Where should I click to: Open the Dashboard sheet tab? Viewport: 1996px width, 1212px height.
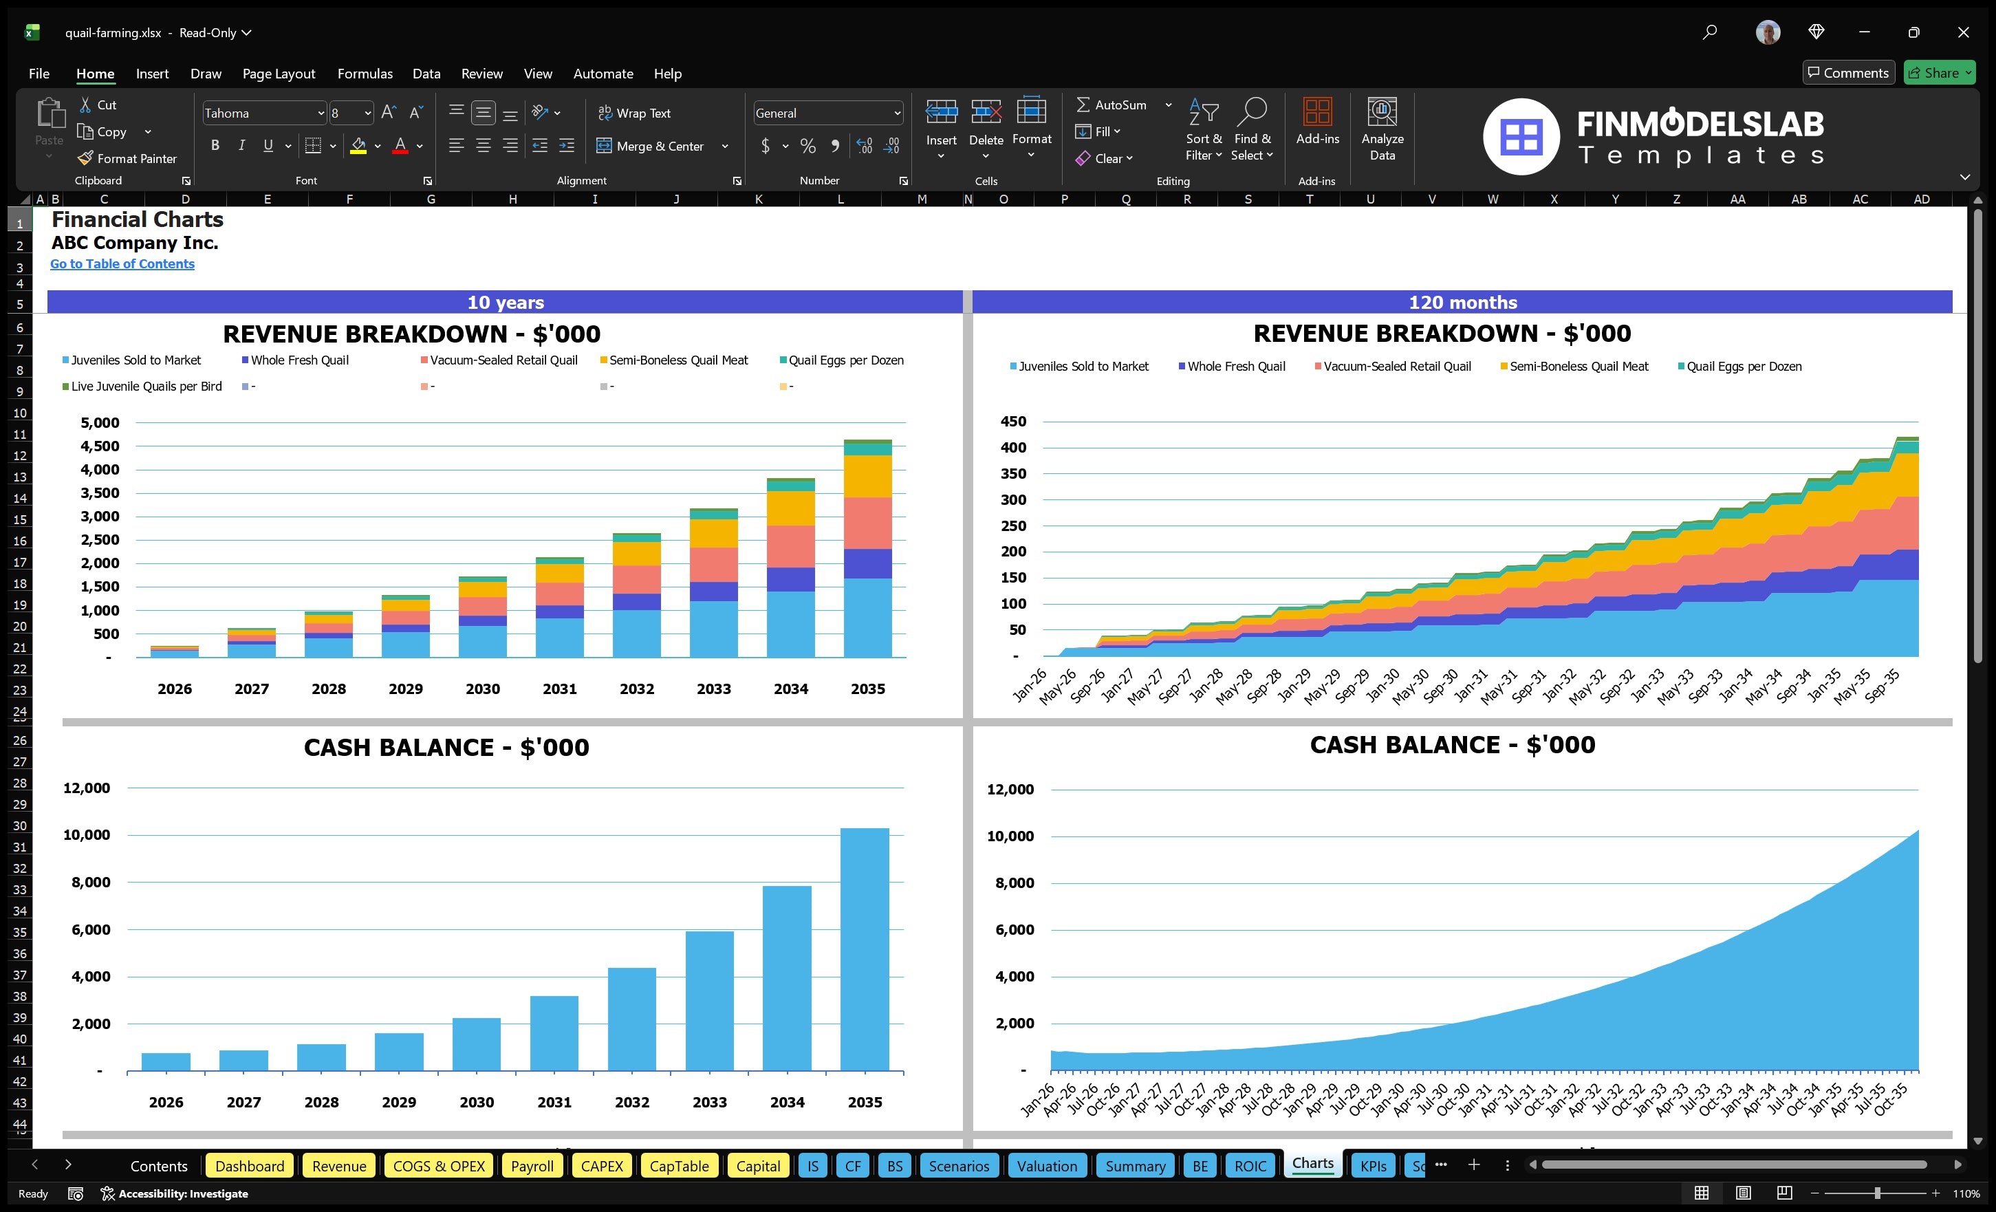coord(250,1166)
